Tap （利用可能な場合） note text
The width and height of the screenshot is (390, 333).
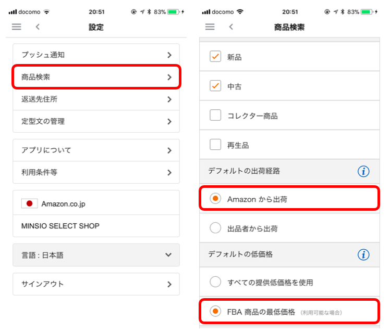(x=321, y=313)
